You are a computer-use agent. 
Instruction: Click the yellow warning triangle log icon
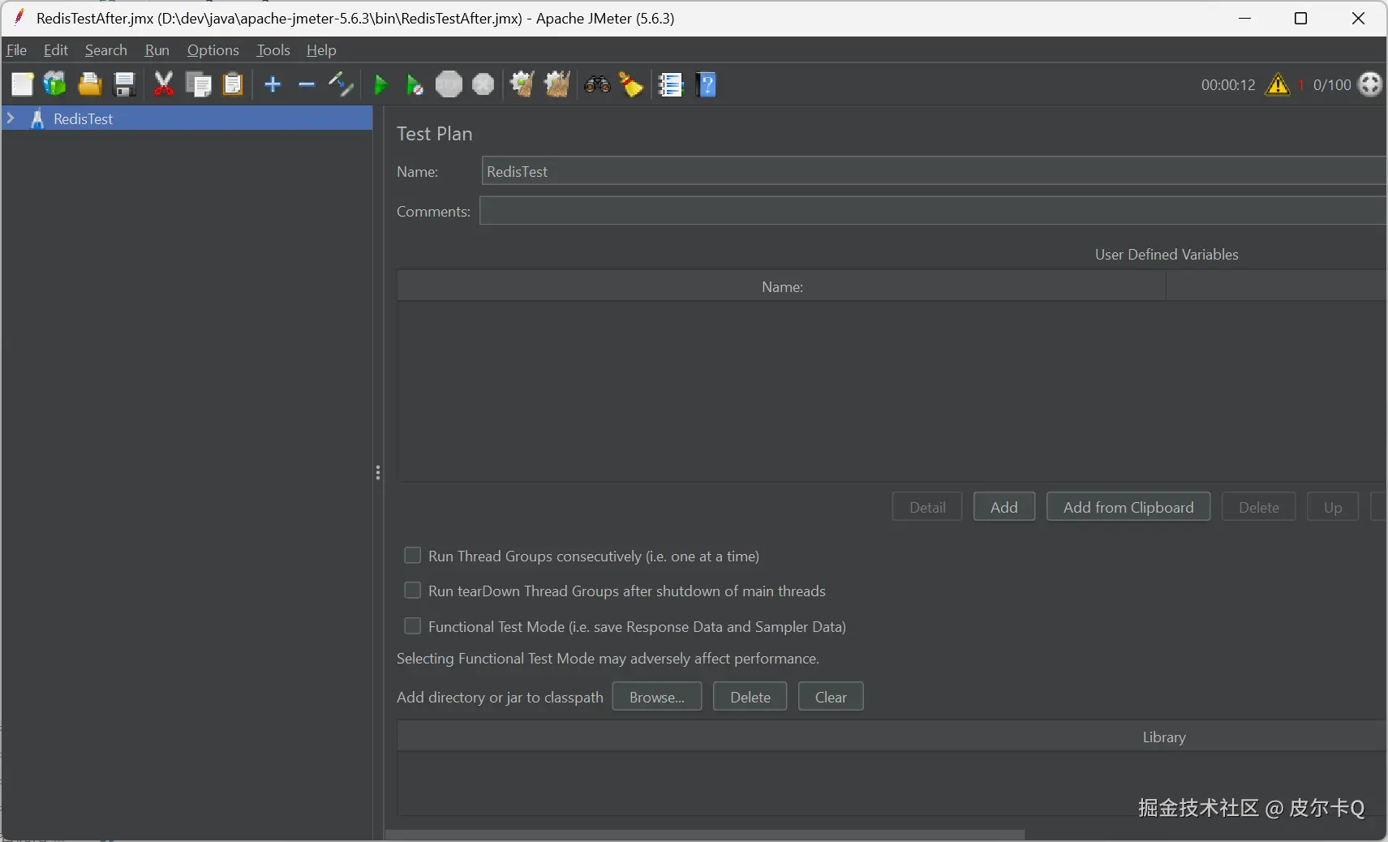(x=1278, y=84)
